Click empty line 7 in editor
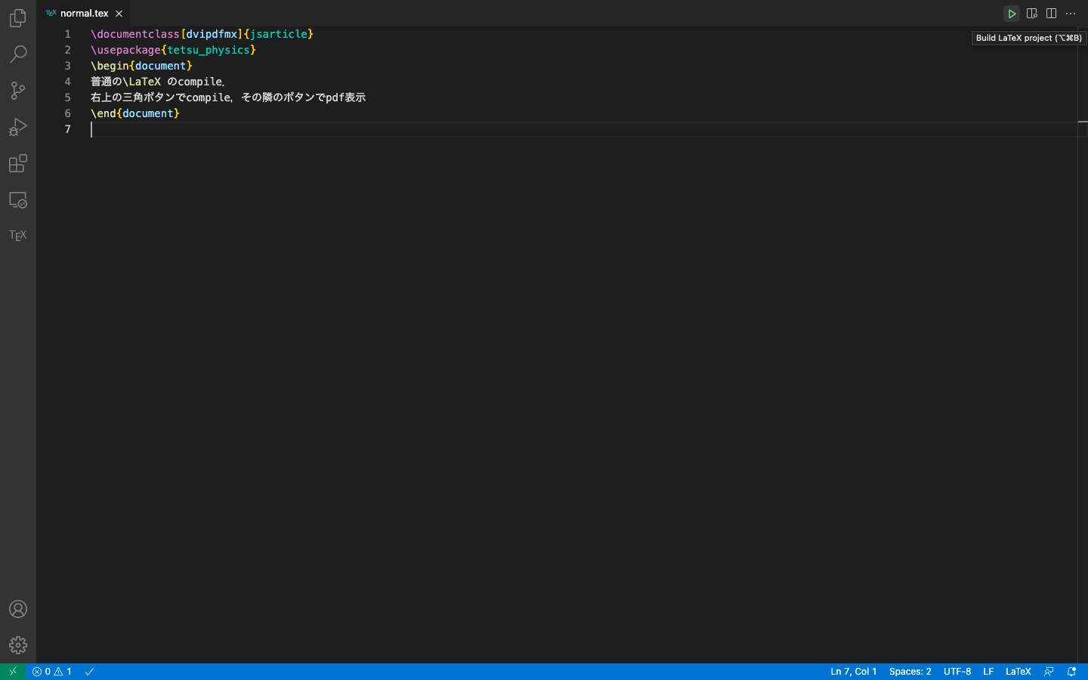The width and height of the screenshot is (1088, 680). (x=583, y=129)
